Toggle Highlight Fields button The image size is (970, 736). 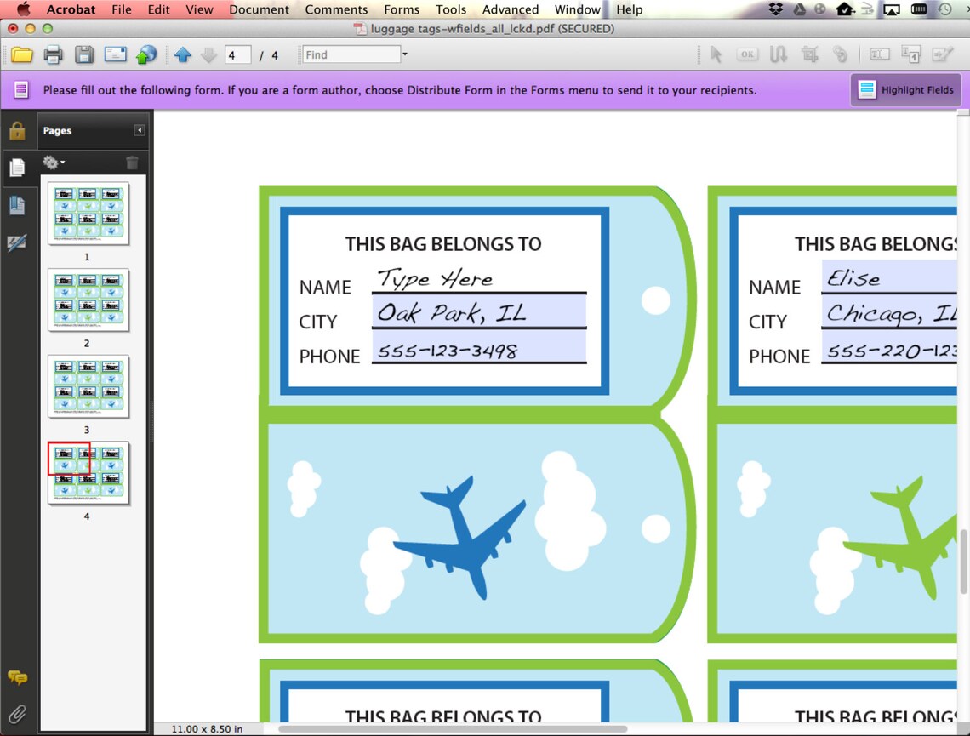(905, 90)
